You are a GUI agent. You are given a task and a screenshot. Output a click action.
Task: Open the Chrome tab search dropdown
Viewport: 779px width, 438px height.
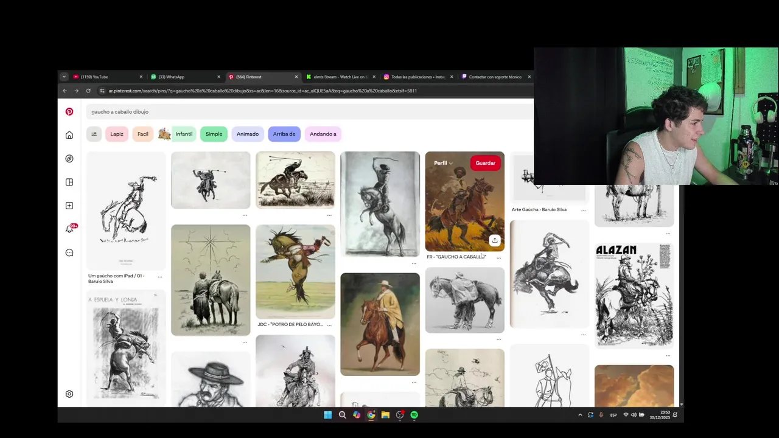(x=64, y=77)
